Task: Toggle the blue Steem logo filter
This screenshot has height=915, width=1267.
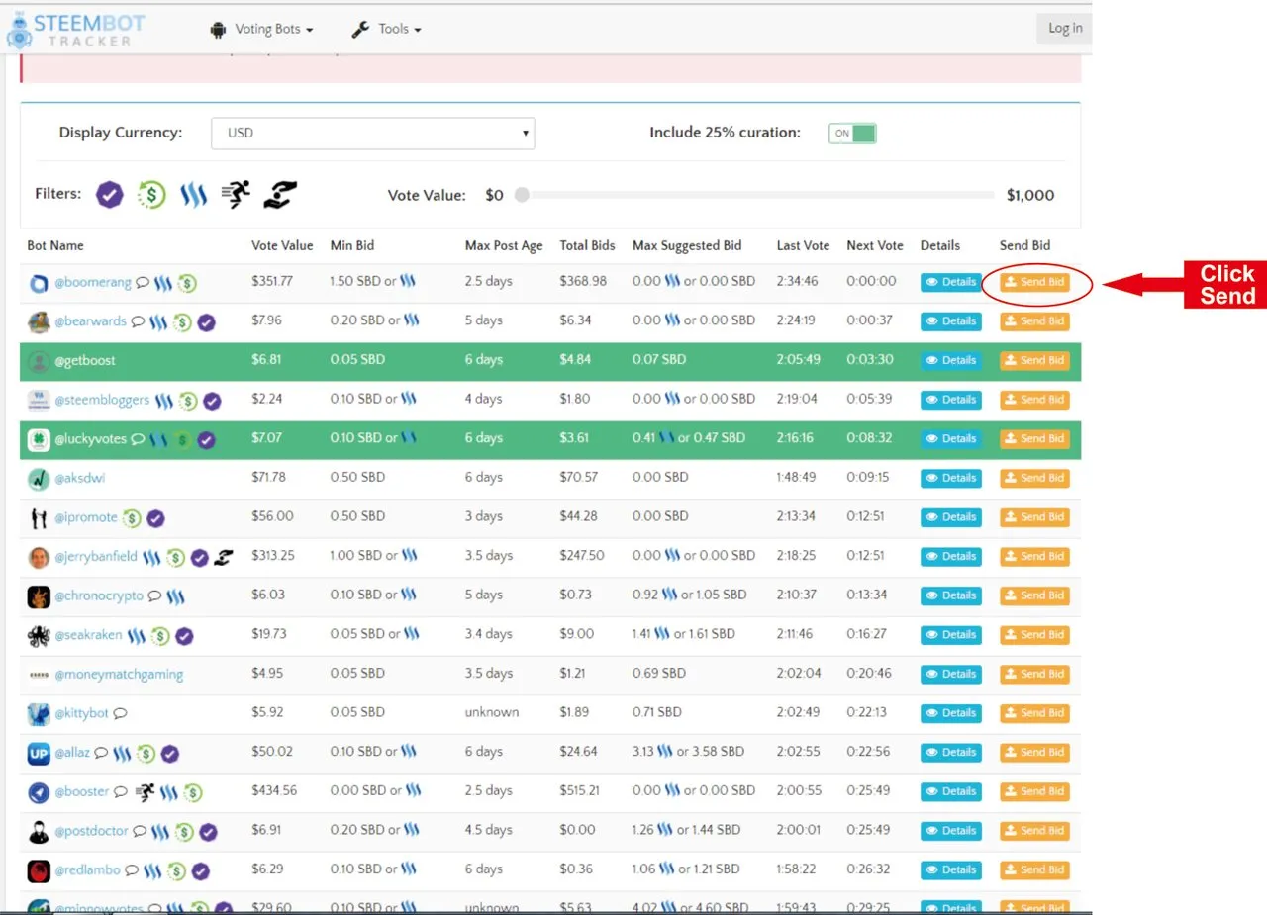Action: click(x=193, y=195)
